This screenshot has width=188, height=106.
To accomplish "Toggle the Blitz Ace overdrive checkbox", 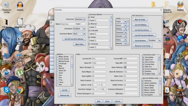I will click(143, 67).
